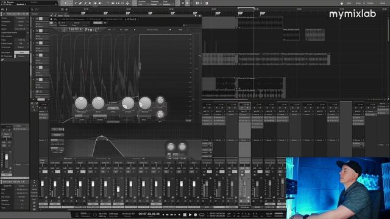Image resolution: width=390 pixels, height=219 pixels.
Task: Open the Pro-C 2 Help menu
Action: [x=180, y=30]
